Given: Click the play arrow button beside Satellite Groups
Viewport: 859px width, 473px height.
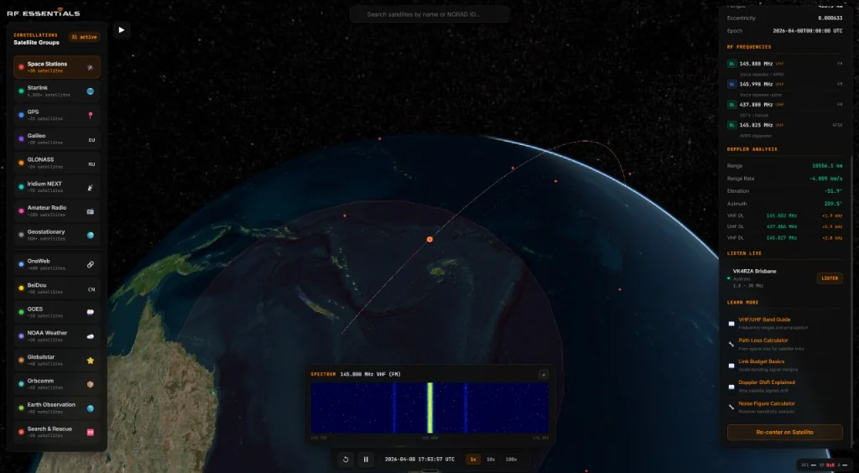Looking at the screenshot, I should tap(122, 30).
